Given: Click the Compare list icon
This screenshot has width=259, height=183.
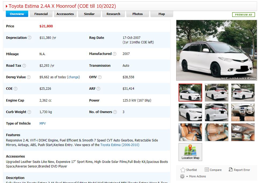Looking at the screenshot, I should point(206,170).
